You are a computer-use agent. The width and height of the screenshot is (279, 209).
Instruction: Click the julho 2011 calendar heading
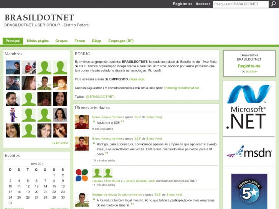38,164
